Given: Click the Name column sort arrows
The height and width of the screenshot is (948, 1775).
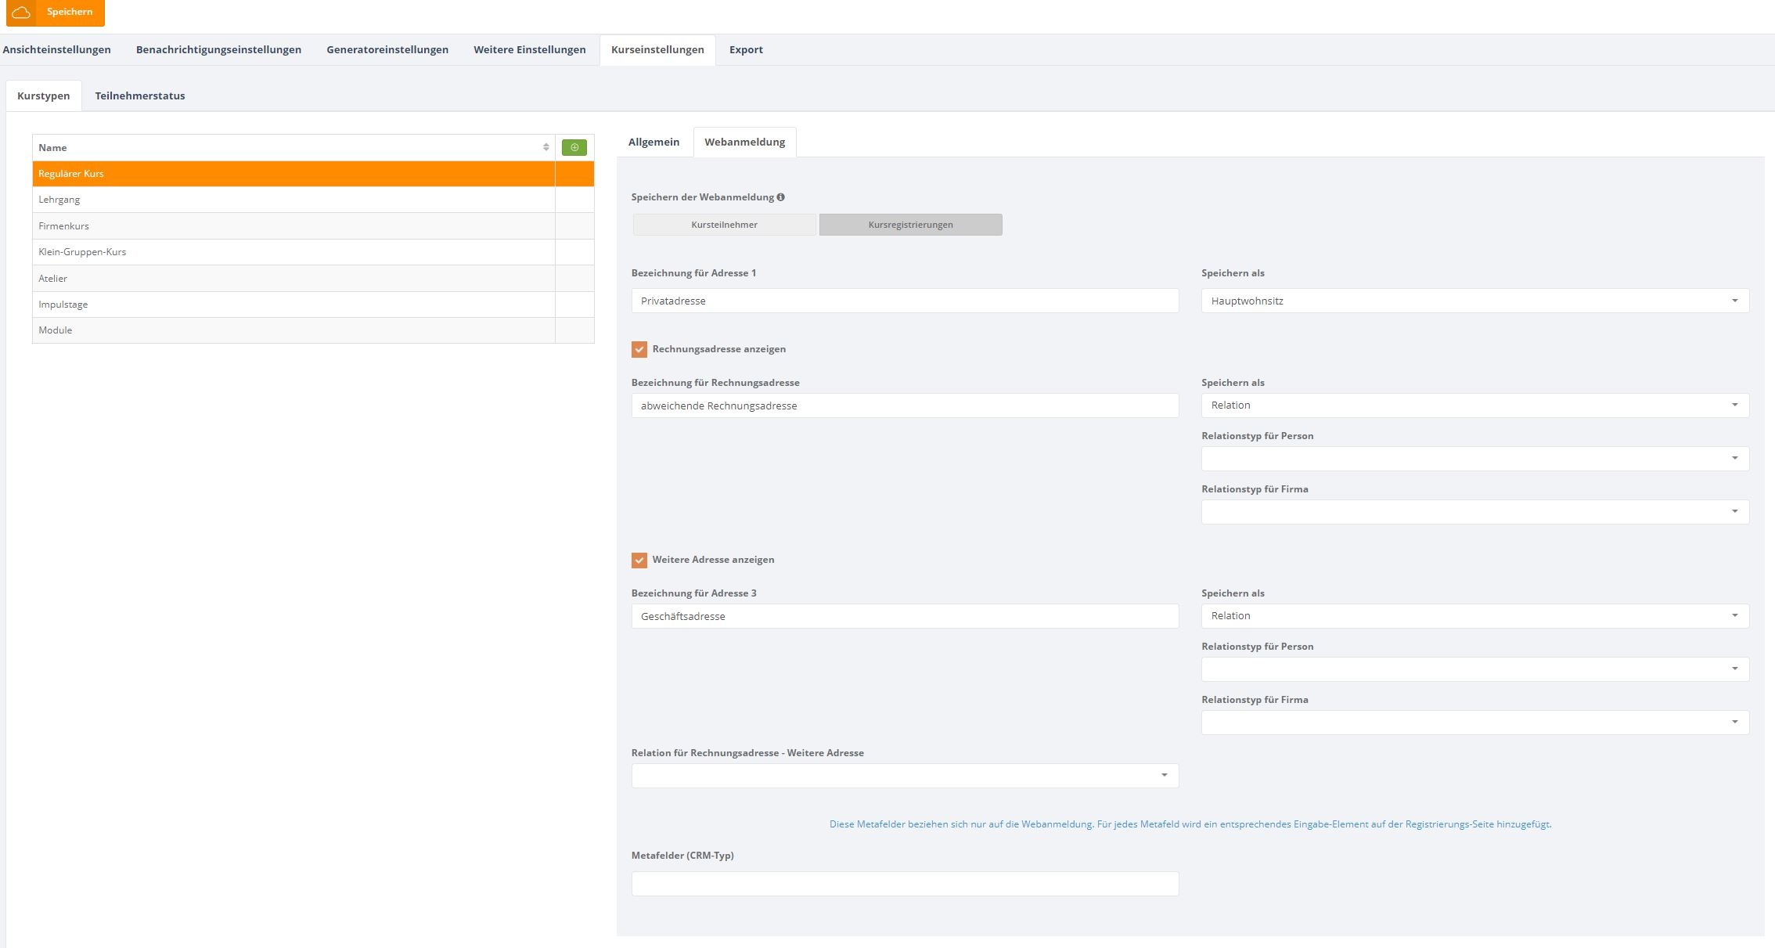Looking at the screenshot, I should [545, 147].
